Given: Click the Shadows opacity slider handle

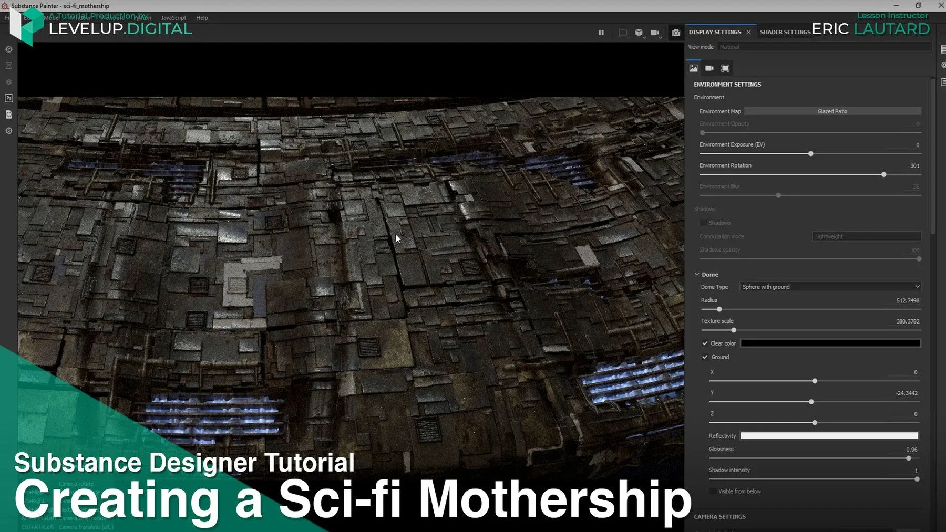Looking at the screenshot, I should (919, 259).
